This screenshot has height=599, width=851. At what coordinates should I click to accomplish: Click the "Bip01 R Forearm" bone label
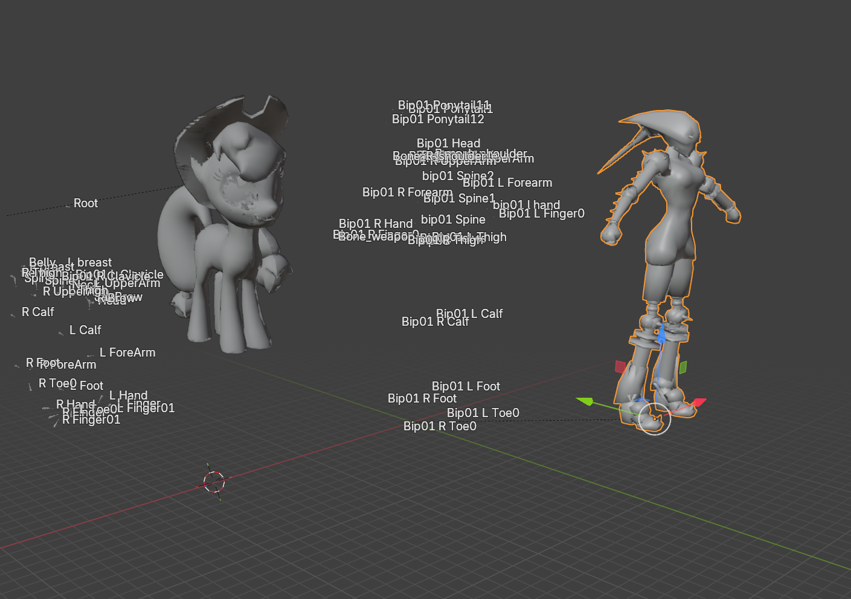(407, 192)
